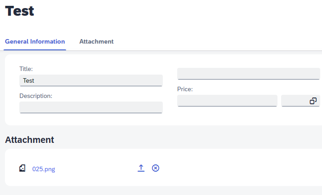
Task: Switch to the Attachment tab
Action: [x=97, y=41]
